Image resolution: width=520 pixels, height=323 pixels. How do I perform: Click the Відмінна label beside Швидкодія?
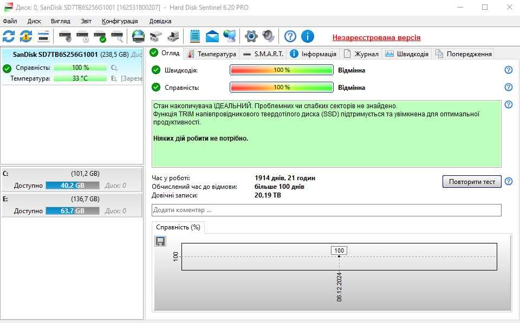(x=352, y=70)
